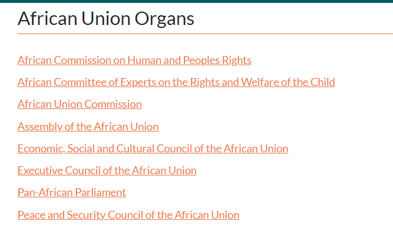
Task: Pick the African Committee of Experts link
Action: [x=176, y=82]
